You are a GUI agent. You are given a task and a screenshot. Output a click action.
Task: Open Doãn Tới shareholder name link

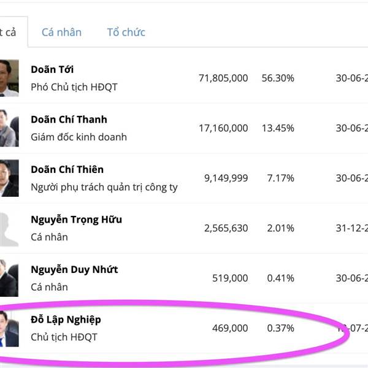tap(52, 69)
